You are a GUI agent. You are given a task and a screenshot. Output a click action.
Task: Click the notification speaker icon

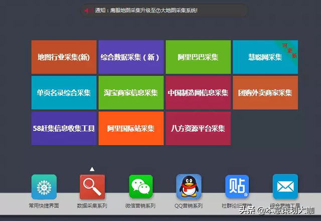(88, 11)
